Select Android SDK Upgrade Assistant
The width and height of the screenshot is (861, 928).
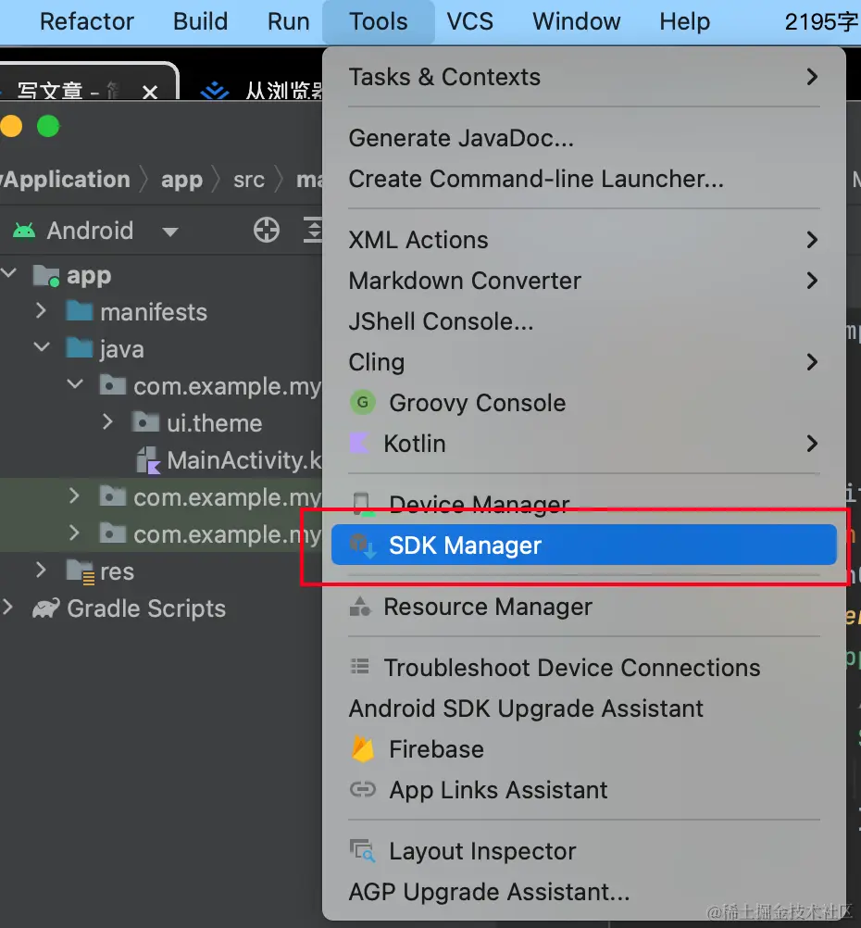tap(583, 709)
